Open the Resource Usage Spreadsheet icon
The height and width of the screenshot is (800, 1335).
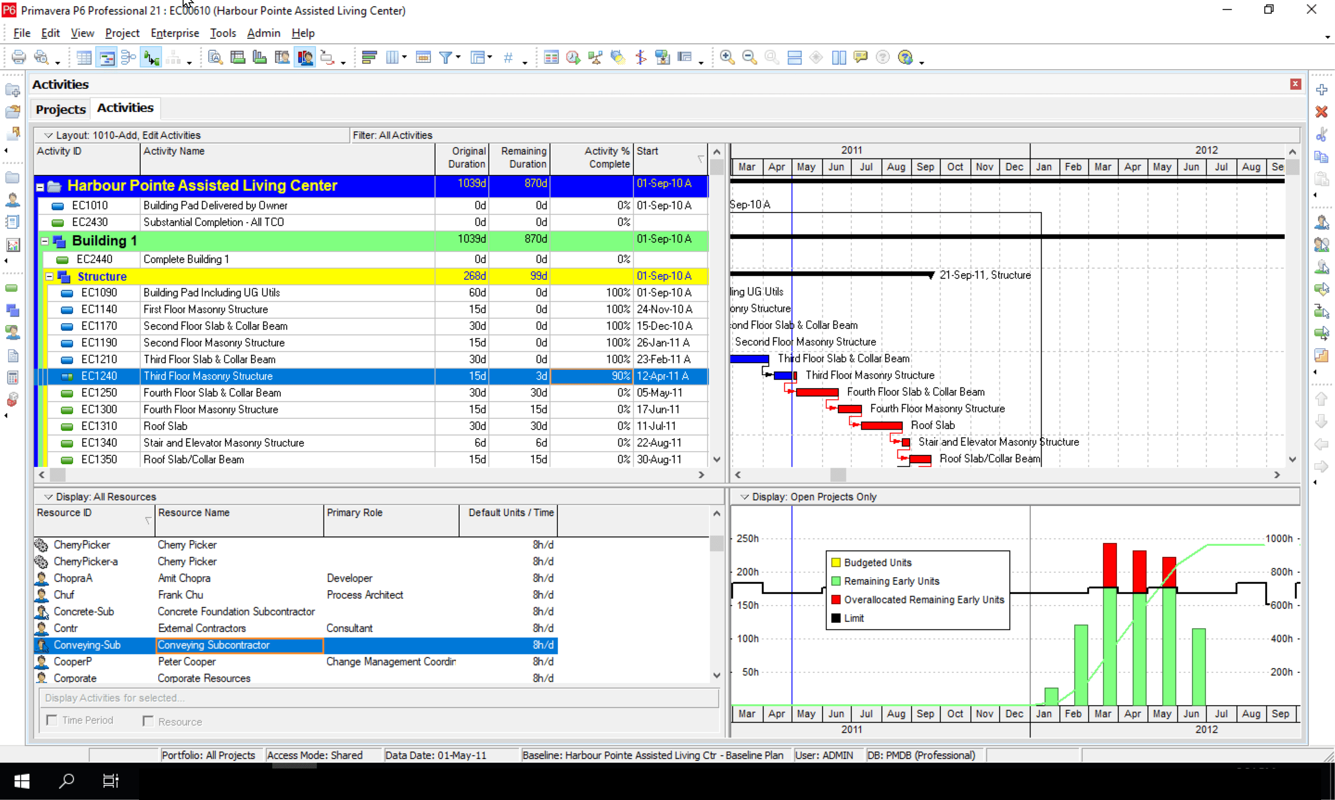click(282, 57)
